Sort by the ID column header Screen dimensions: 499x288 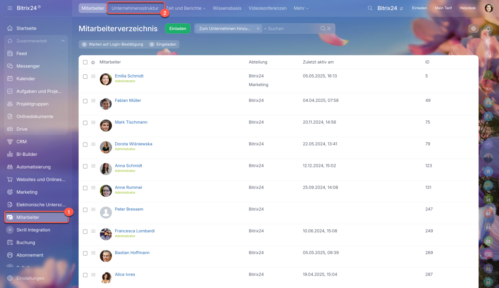(x=427, y=62)
